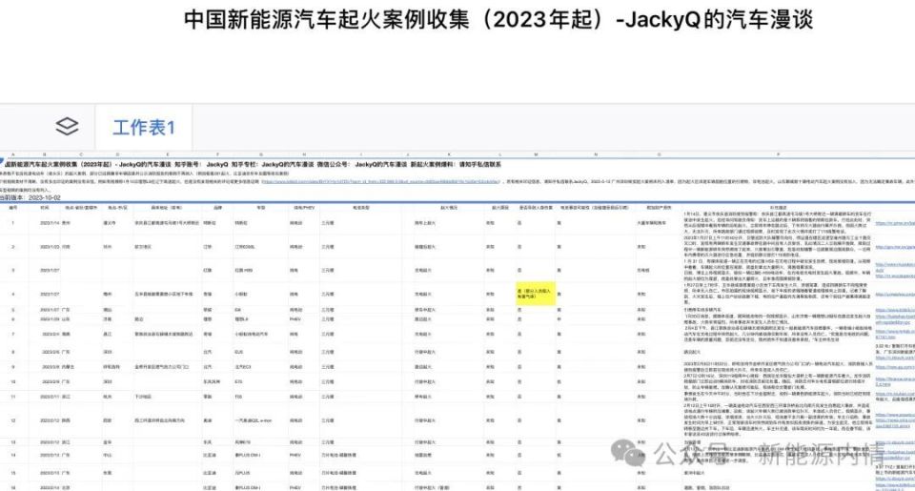Switch to the 工作表1 sheet tab
The image size is (915, 491).
tap(144, 127)
